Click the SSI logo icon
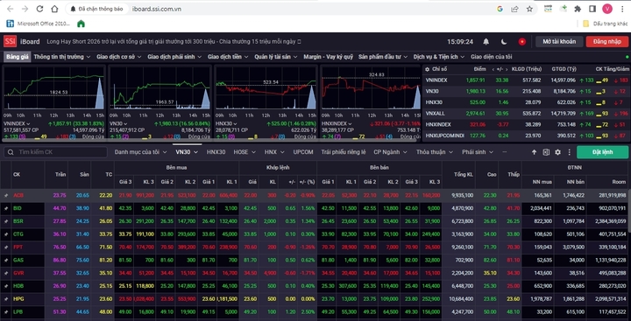The width and height of the screenshot is (631, 321). coord(10,41)
